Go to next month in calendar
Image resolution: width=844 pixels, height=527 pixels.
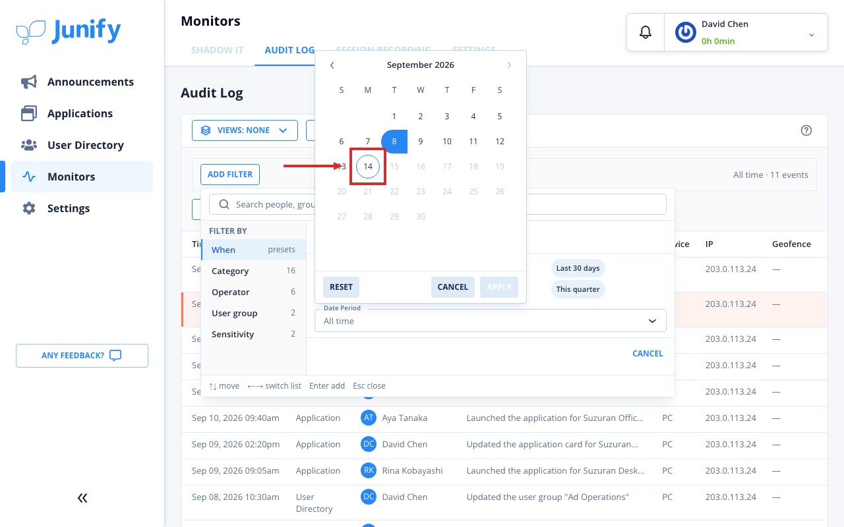tap(509, 65)
